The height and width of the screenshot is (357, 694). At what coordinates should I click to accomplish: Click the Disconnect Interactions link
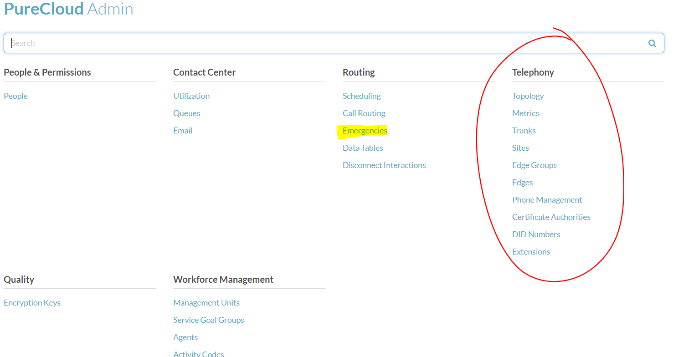point(384,165)
